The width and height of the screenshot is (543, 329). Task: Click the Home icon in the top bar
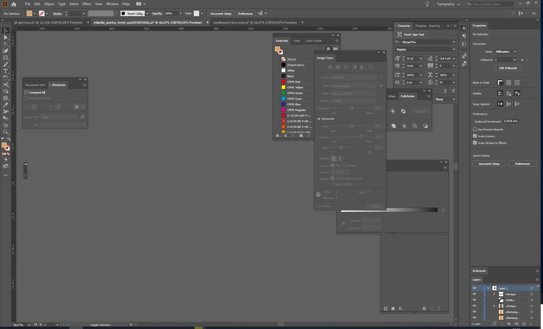click(14, 4)
